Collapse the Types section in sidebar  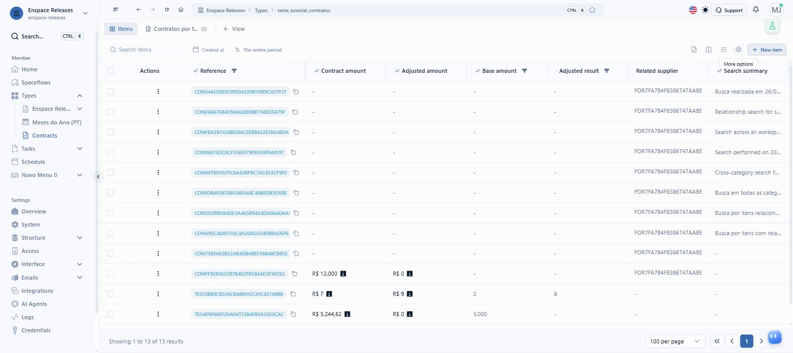point(79,96)
